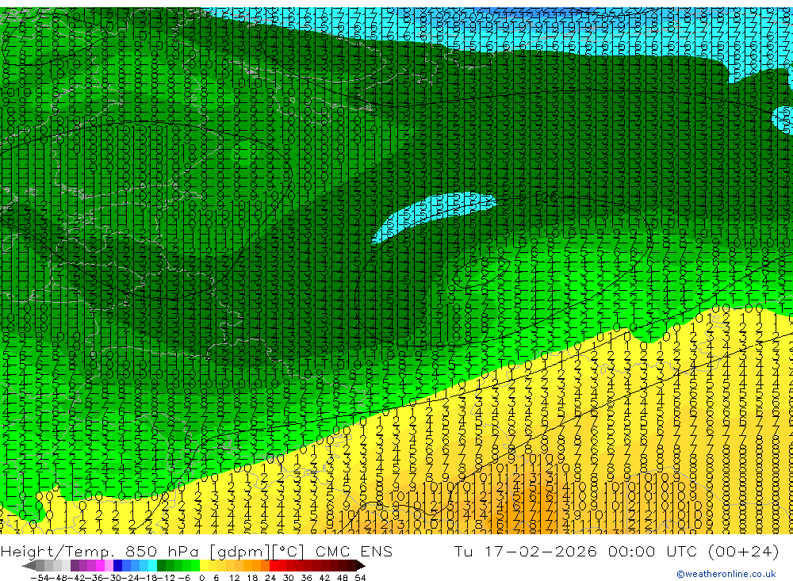This screenshot has height=581, width=793.
Task: Click the yellow legend swatch above the 0 label
Action: [205, 566]
